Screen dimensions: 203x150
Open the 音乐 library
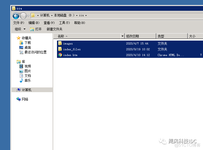click(x=28, y=80)
